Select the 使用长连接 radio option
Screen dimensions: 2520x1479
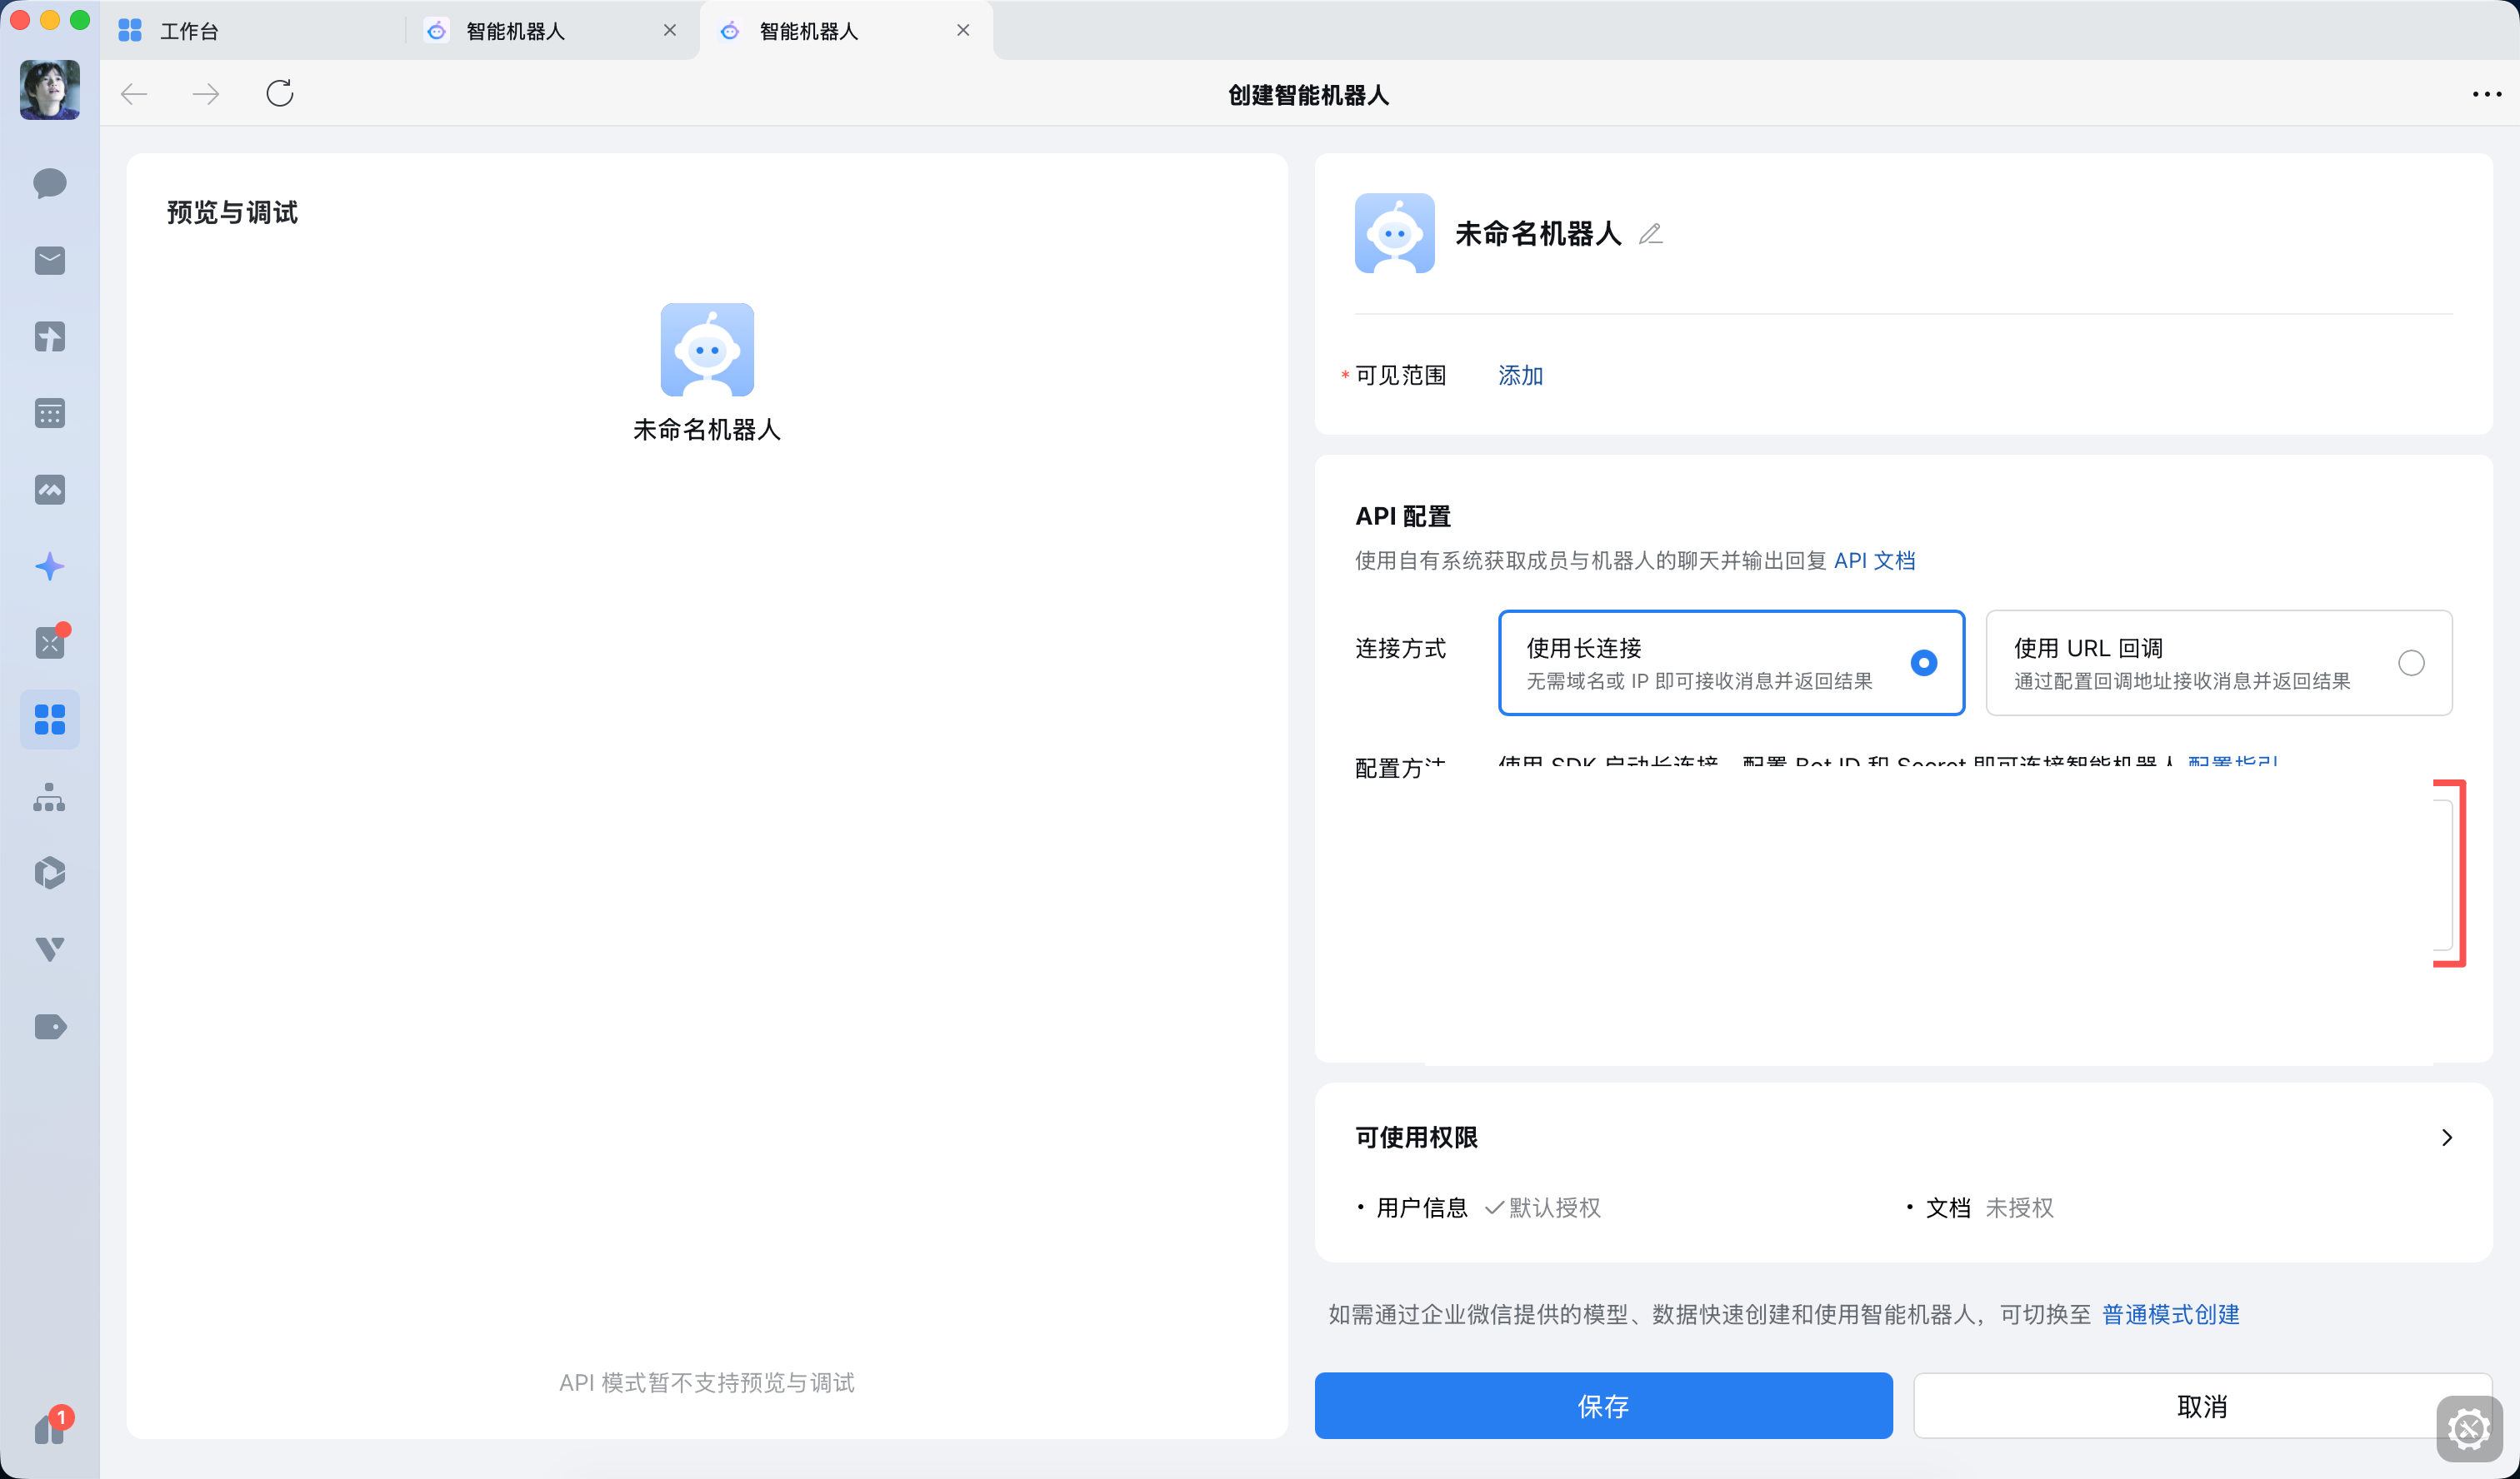(1923, 663)
